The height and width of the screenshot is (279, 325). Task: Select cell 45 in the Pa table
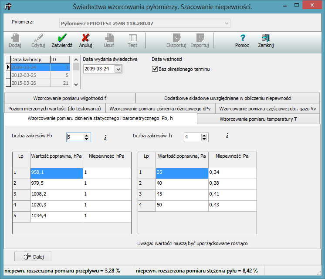[x=182, y=195]
